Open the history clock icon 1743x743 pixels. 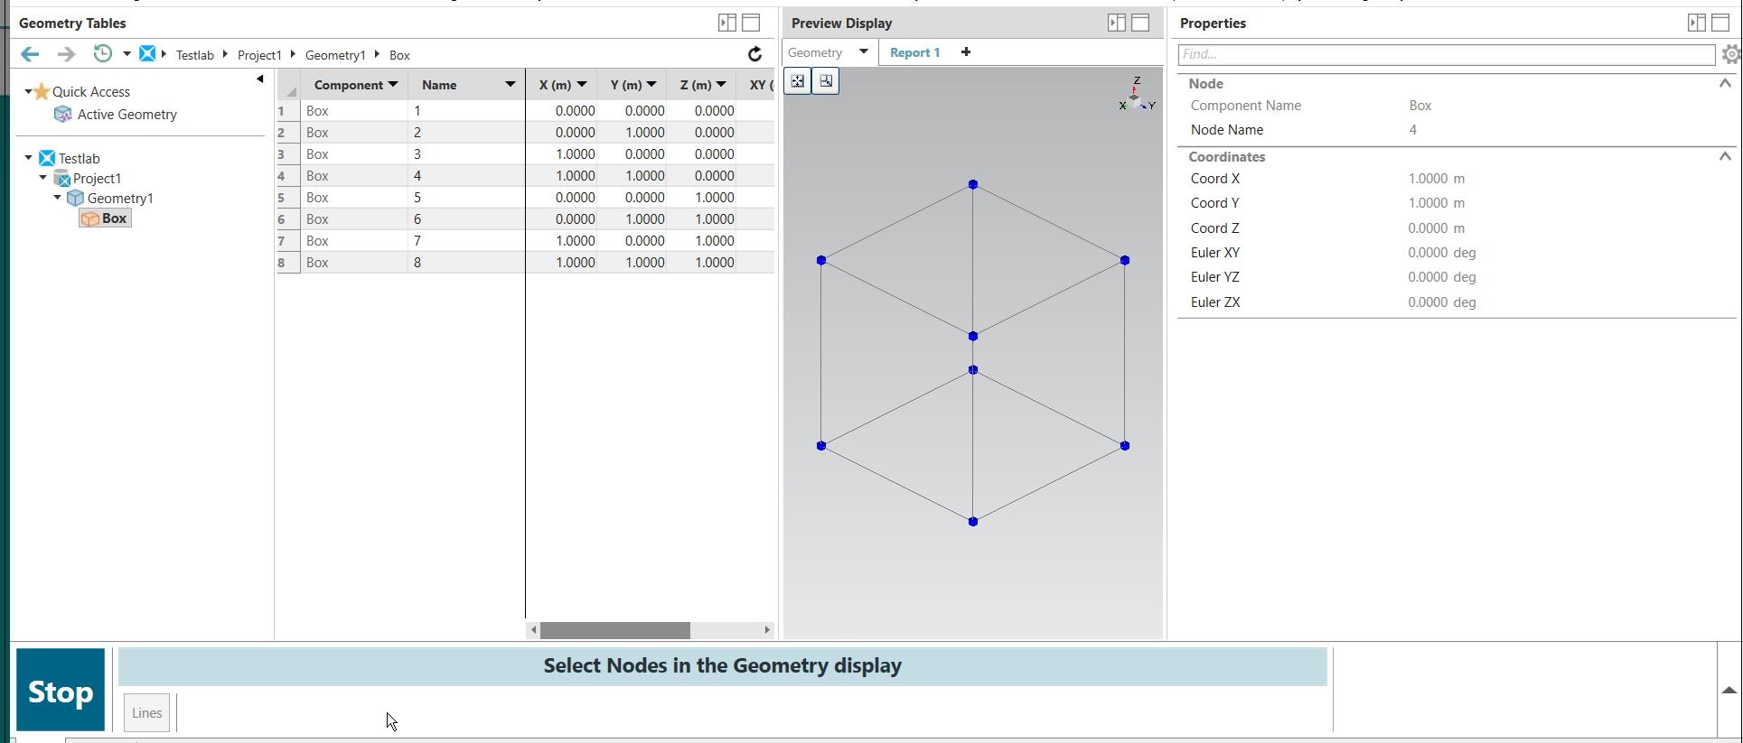coord(103,54)
